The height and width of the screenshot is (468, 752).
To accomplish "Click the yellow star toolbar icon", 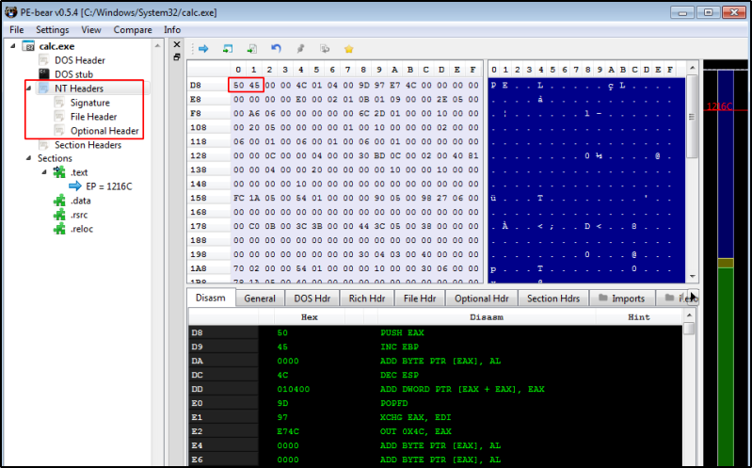I will point(348,48).
